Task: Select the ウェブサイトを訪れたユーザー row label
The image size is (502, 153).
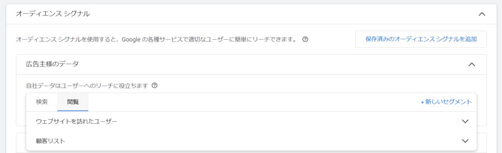Action: point(77,121)
